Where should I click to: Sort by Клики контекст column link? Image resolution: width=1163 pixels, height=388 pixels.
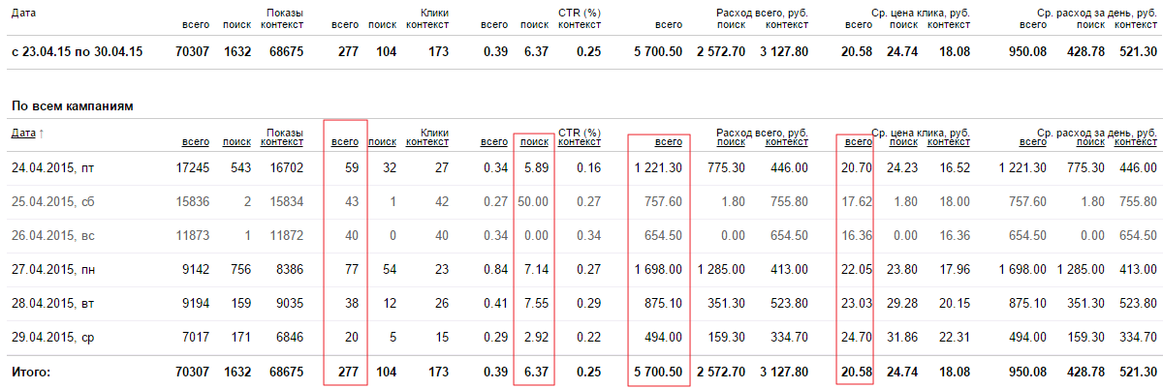tap(427, 142)
